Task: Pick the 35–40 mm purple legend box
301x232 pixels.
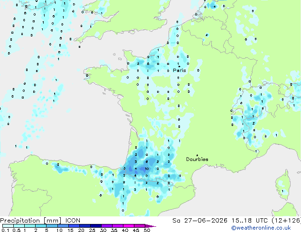Action: [x=117, y=226]
